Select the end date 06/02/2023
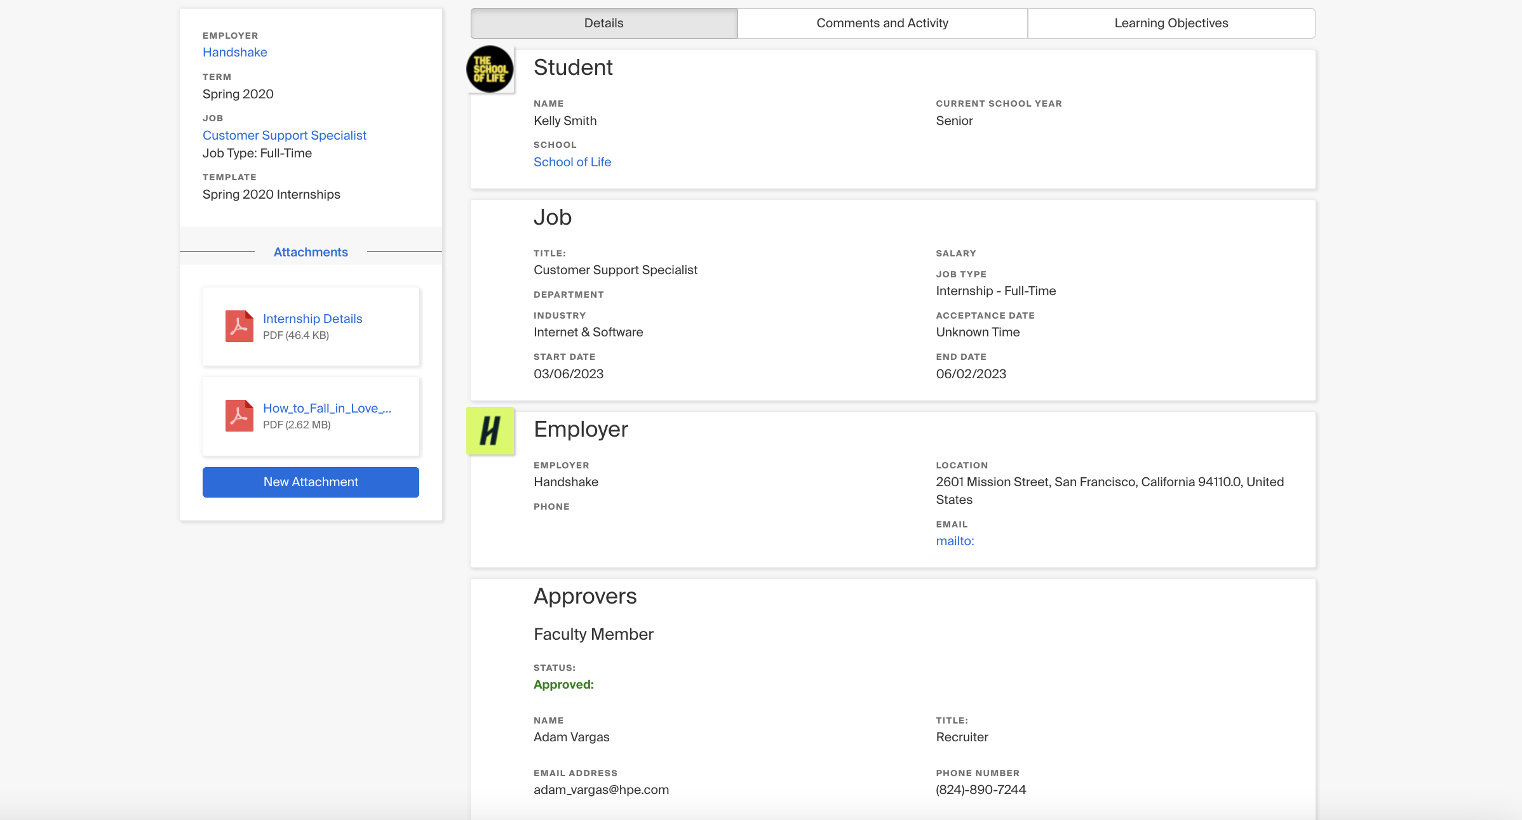Image resolution: width=1522 pixels, height=820 pixels. pos(971,374)
